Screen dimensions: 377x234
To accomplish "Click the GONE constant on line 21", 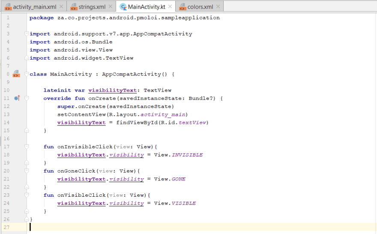I will click(x=178, y=179).
